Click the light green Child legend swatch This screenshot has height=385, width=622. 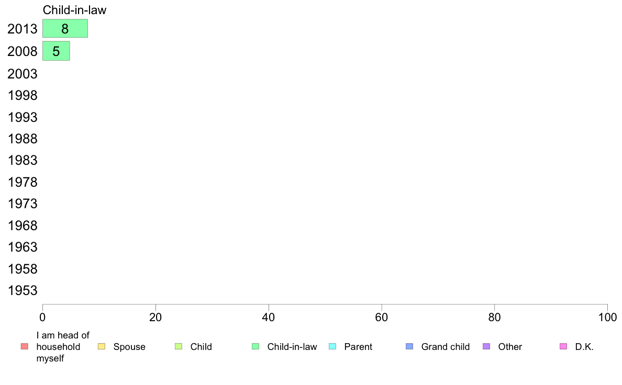(x=179, y=346)
